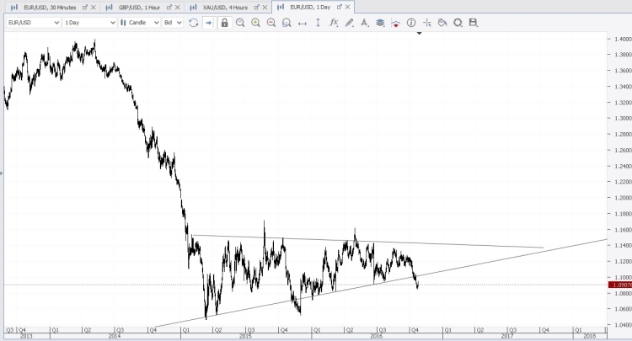Image resolution: width=632 pixels, height=341 pixels.
Task: Select the text annotation A tool
Action: [x=364, y=23]
